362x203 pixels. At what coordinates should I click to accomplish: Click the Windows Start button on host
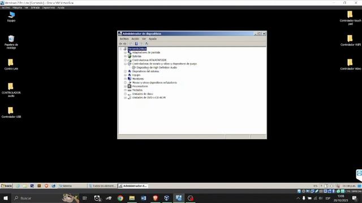click(x=6, y=198)
